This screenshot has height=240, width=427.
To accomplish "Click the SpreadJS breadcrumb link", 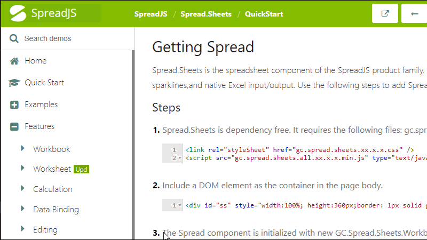I will coord(150,14).
